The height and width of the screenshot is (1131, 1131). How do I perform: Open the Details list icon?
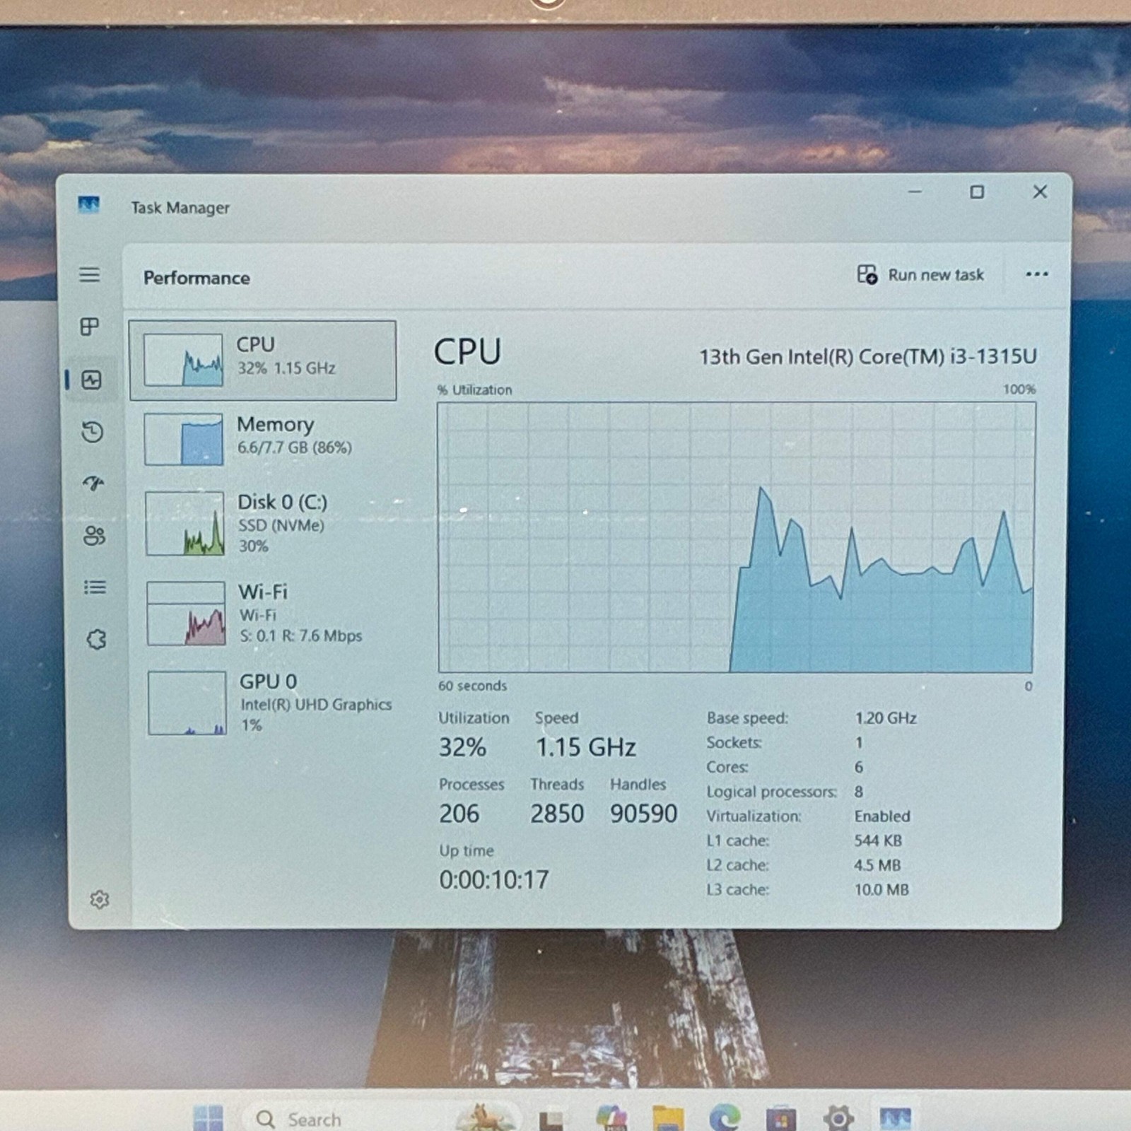point(95,587)
